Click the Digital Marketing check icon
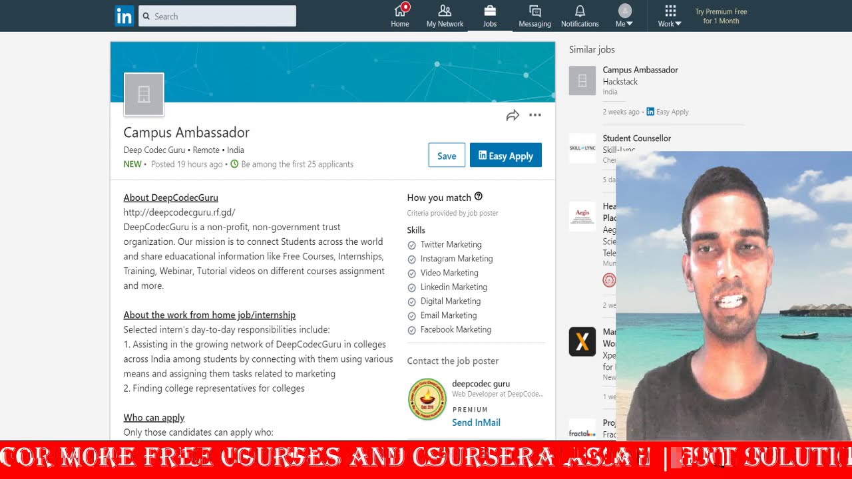The width and height of the screenshot is (852, 479). click(x=411, y=301)
